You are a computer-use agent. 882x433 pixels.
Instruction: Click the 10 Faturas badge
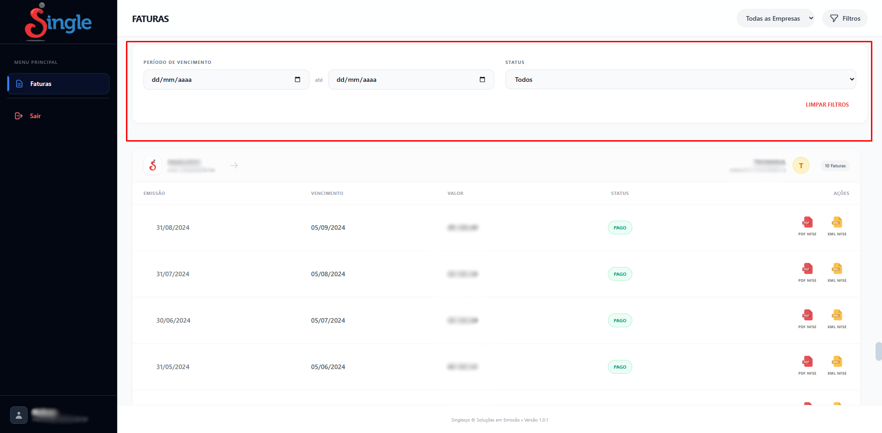coord(835,166)
